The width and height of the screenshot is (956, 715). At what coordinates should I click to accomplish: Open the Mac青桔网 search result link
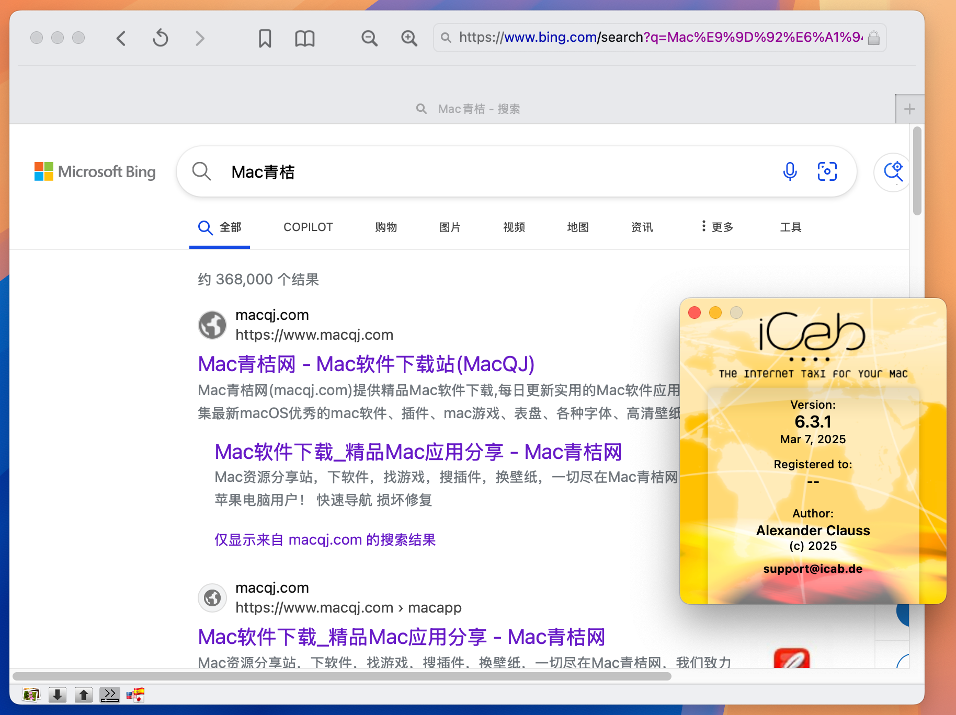click(366, 364)
